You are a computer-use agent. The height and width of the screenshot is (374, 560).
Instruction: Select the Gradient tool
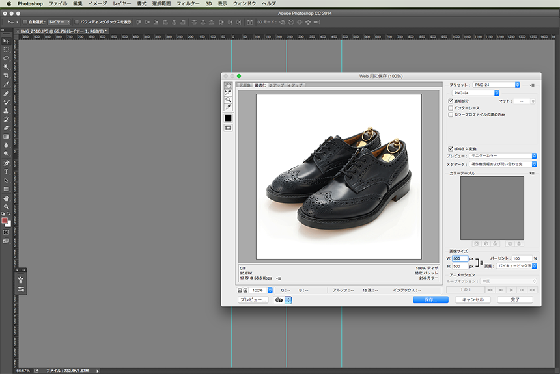pyautogui.click(x=6, y=137)
